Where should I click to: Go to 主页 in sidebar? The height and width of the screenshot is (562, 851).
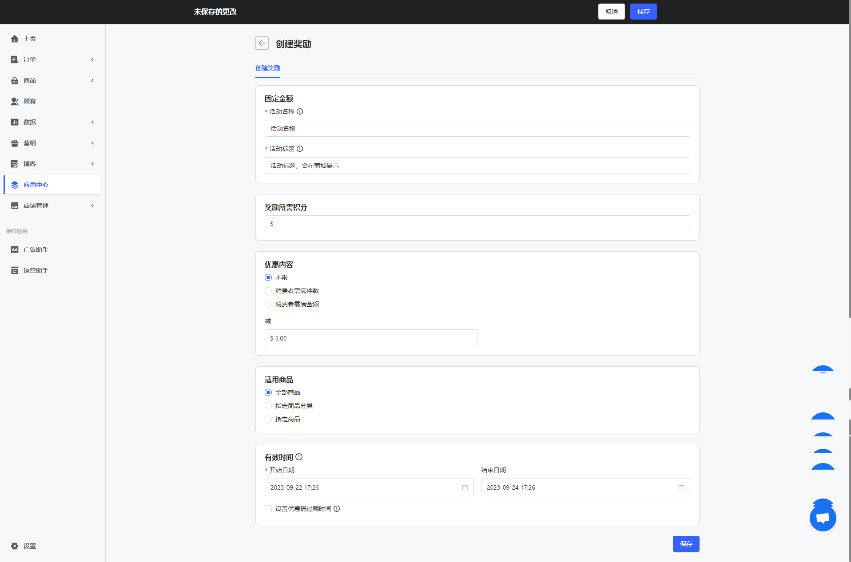52,39
